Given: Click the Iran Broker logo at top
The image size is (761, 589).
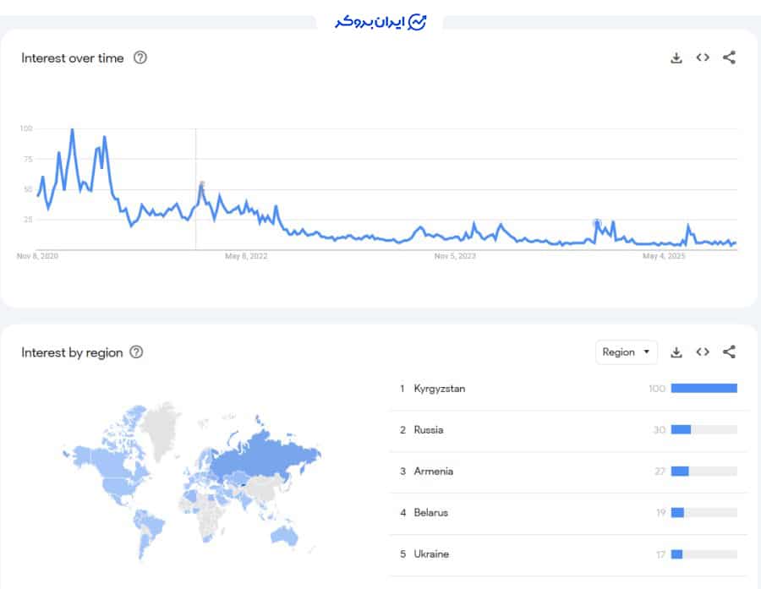Looking at the screenshot, I should click(380, 22).
